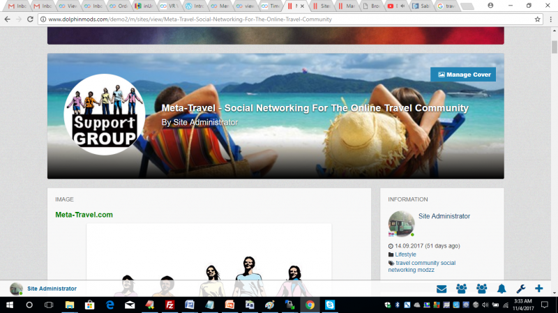Open the people group icon beside the envelope
This screenshot has height=313, width=558.
462,289
